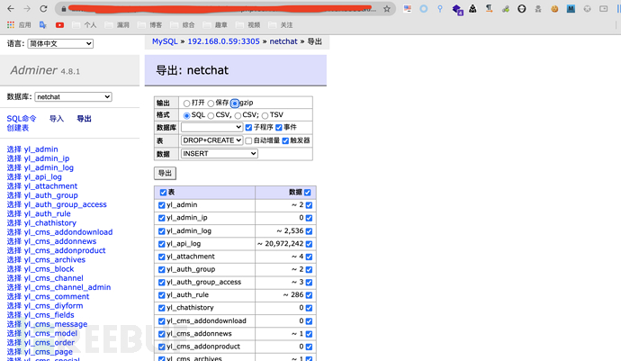The height and width of the screenshot is (361, 621).
Task: Click the round black face extension icon
Action: 522,9
